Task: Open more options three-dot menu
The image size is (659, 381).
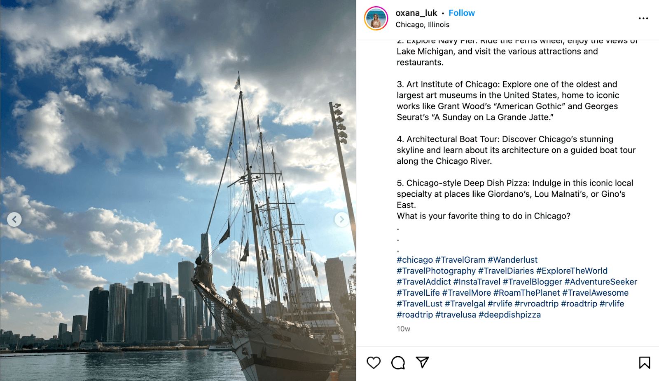Action: coord(643,18)
